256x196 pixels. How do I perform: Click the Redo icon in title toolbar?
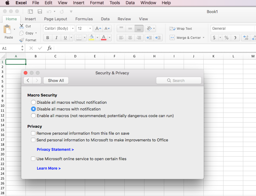coord(62,12)
